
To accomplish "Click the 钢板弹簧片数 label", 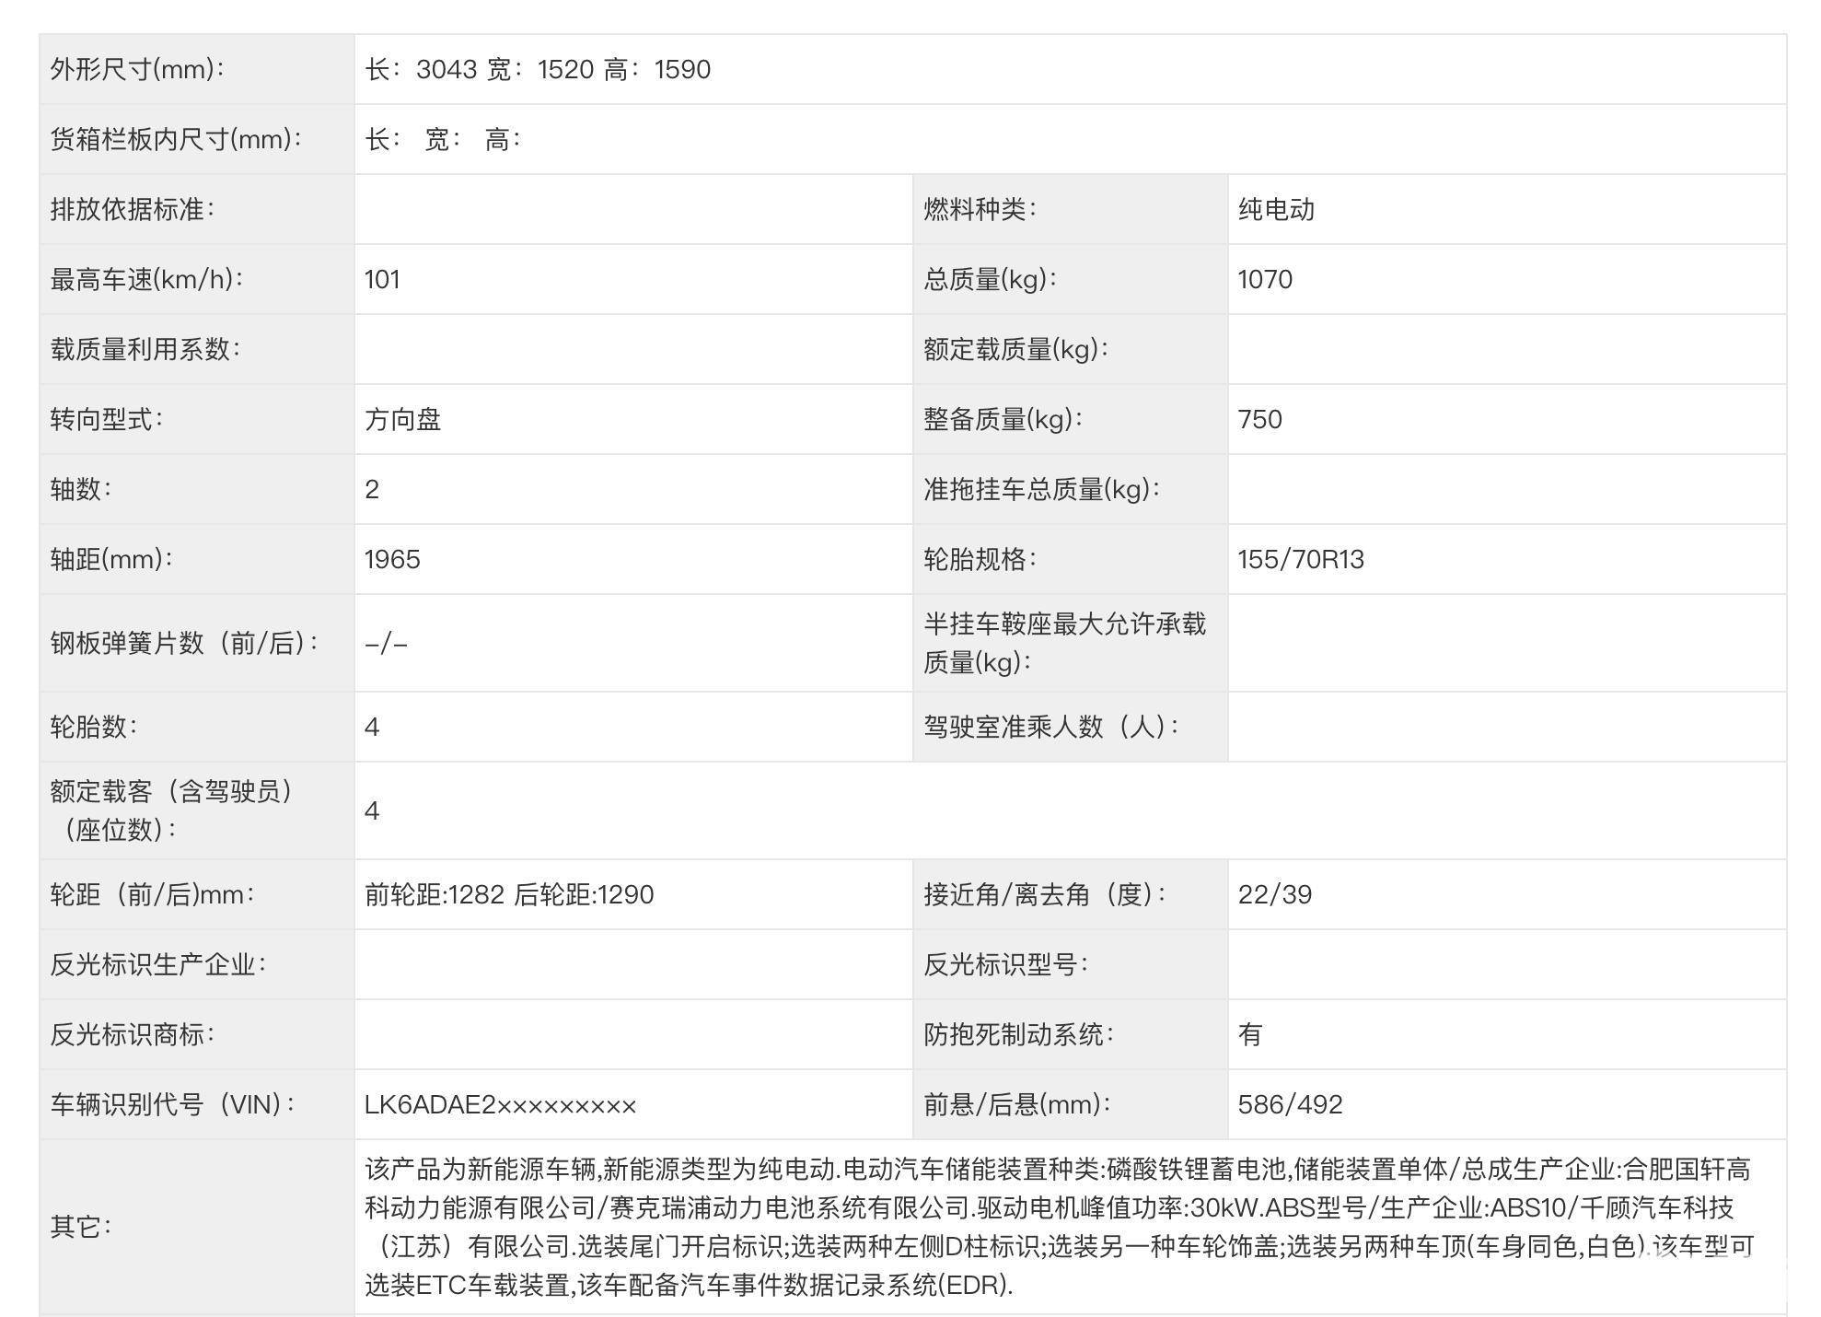I will tap(184, 643).
